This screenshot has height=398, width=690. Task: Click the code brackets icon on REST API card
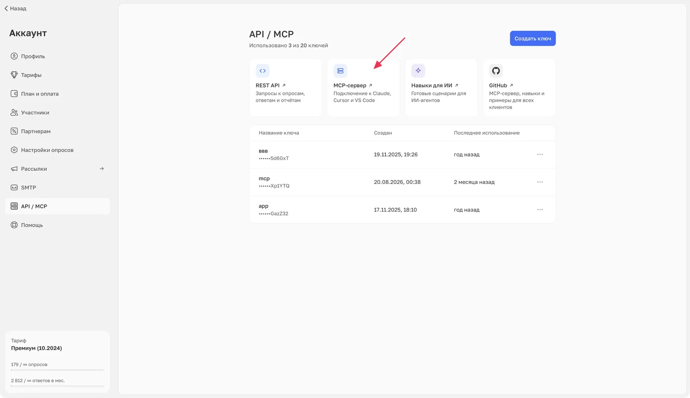pyautogui.click(x=263, y=71)
